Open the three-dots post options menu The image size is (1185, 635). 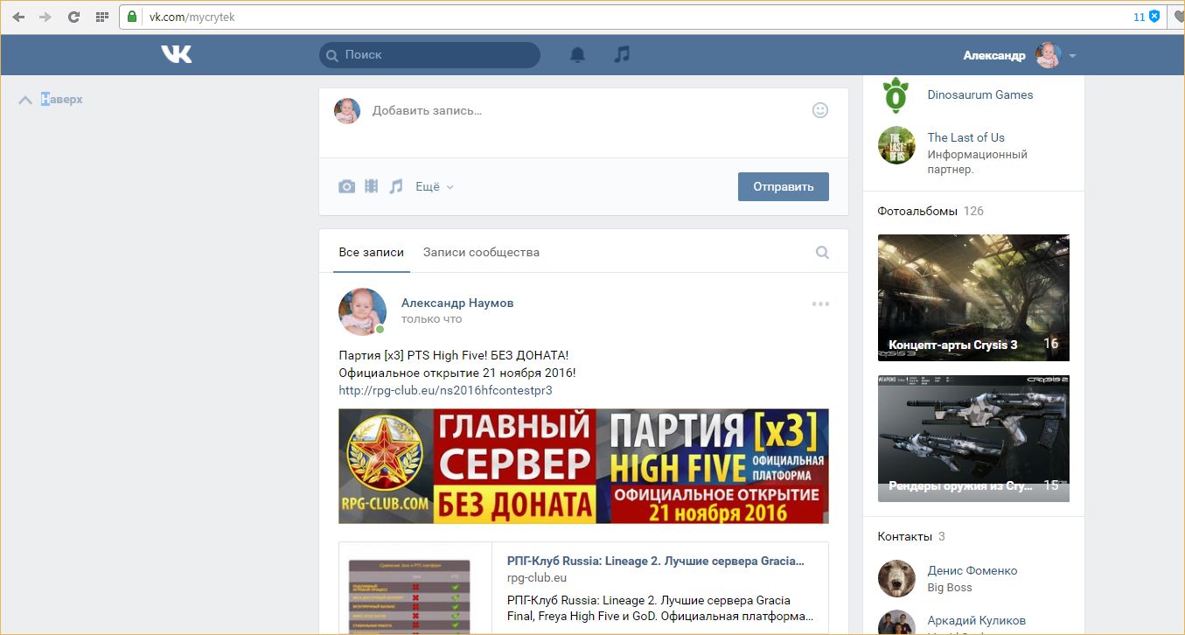(x=820, y=304)
